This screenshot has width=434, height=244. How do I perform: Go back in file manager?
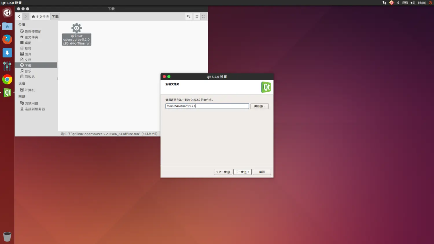point(19,16)
